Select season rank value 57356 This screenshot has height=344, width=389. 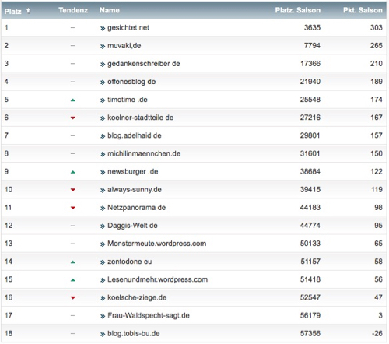pos(310,333)
